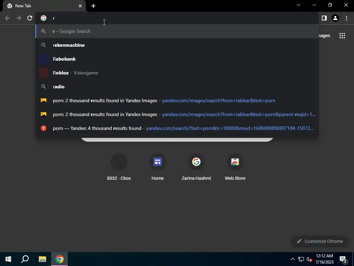
Task: Click the Rabobank suggestion icon
Action: tap(44, 59)
